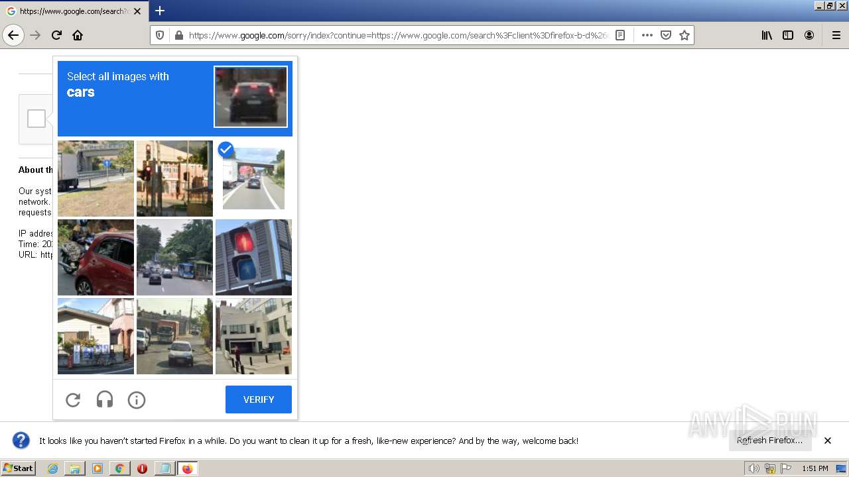Deselect the checked highway cars tile
Screen dimensions: 849x477
pos(253,178)
